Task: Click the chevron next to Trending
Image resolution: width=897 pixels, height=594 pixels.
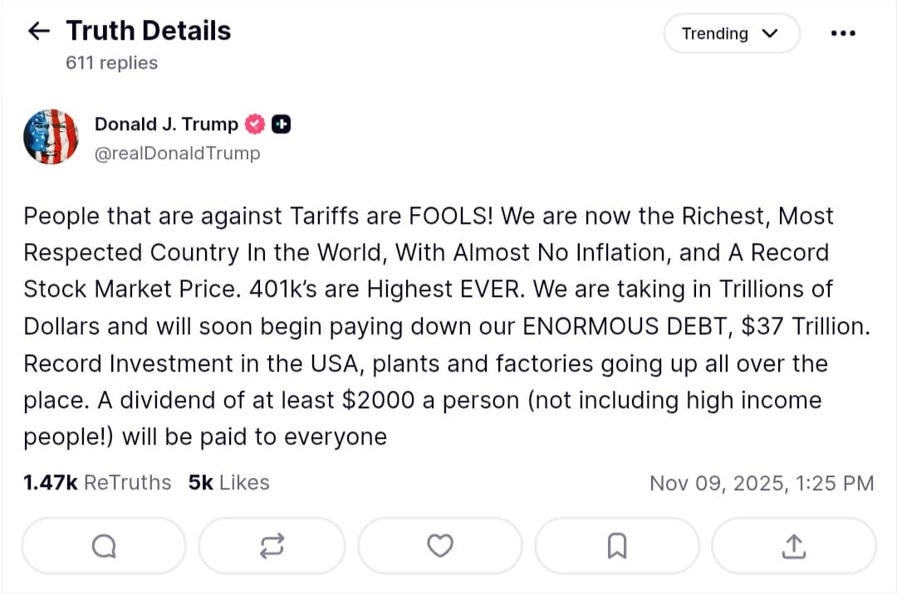Action: [771, 34]
